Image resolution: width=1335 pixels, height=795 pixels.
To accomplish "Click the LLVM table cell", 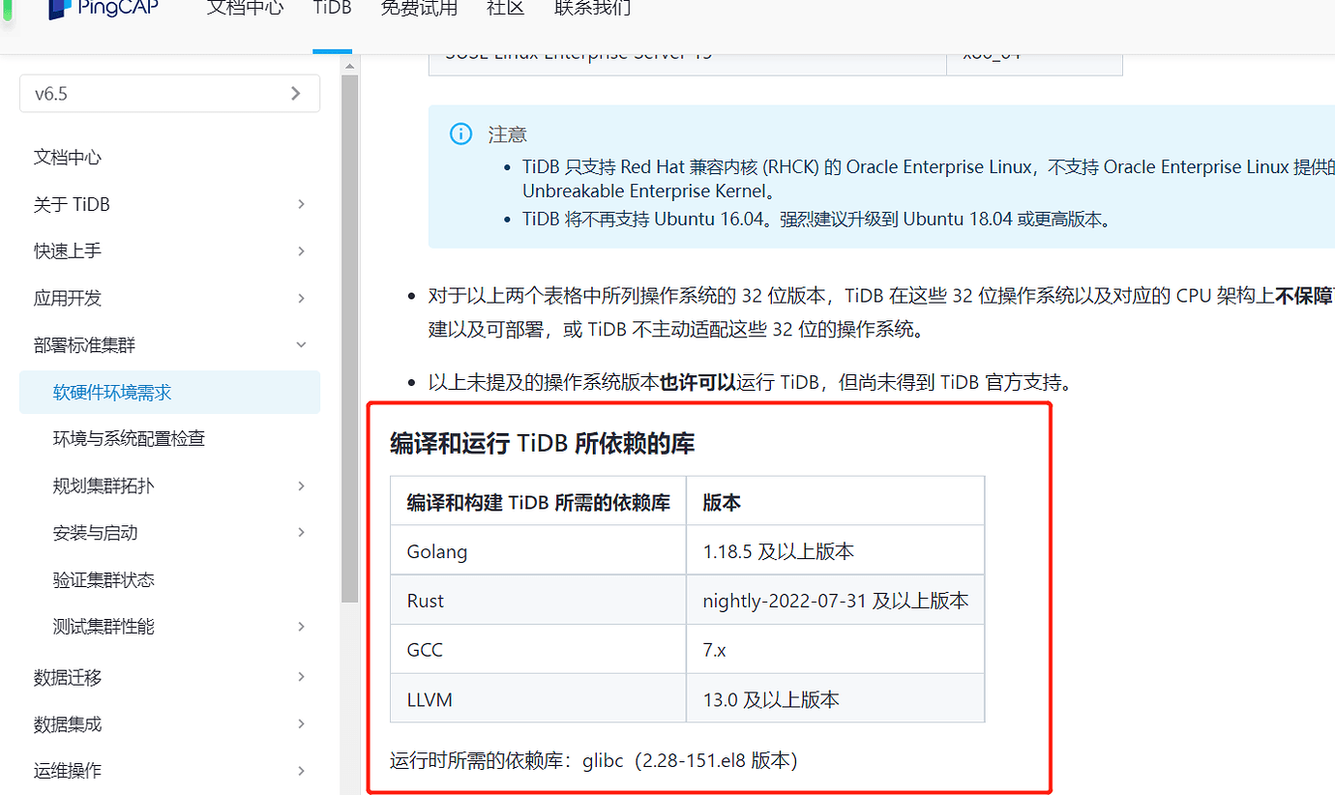I will coord(538,699).
